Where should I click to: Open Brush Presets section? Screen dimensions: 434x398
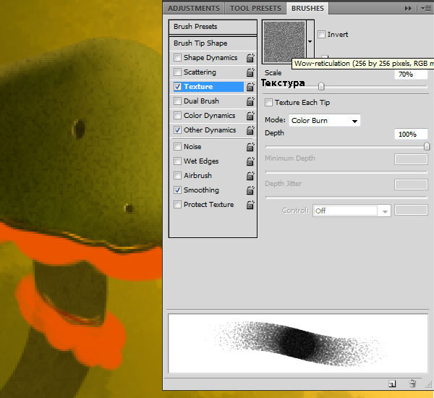(213, 27)
